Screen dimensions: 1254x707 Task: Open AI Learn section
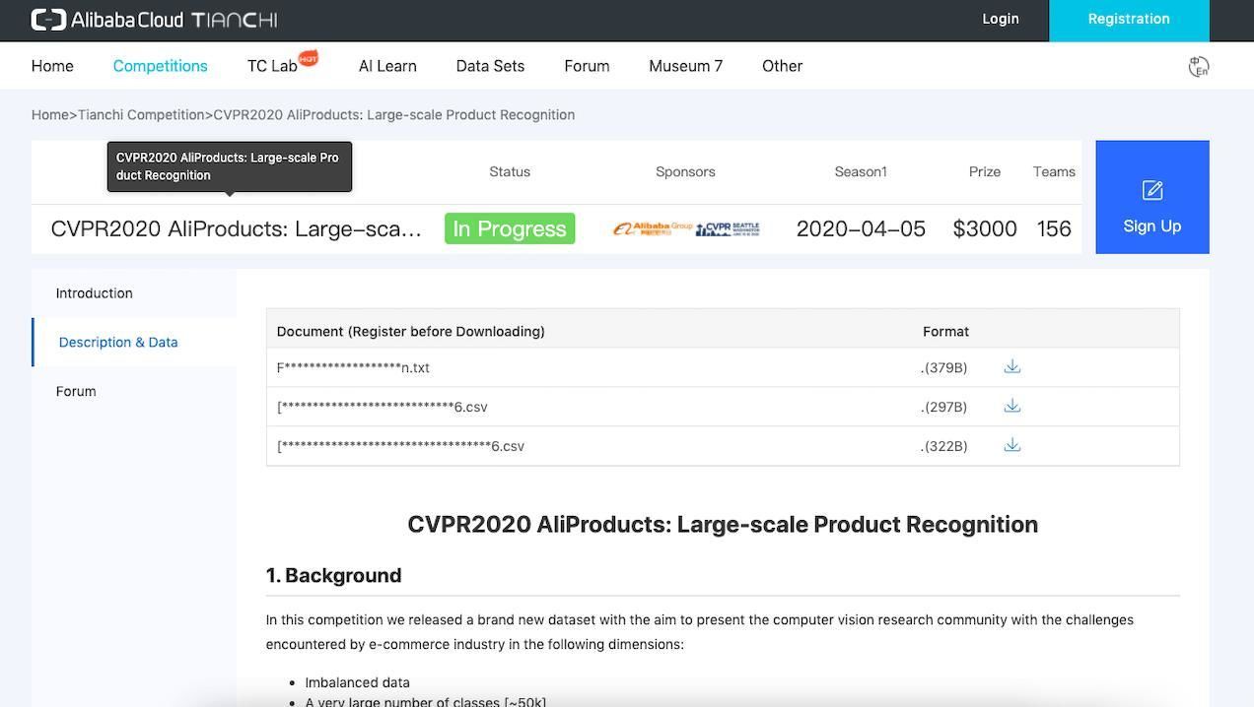[387, 66]
